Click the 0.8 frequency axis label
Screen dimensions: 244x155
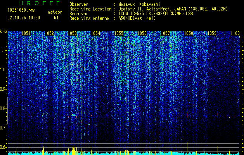coord(3,108)
